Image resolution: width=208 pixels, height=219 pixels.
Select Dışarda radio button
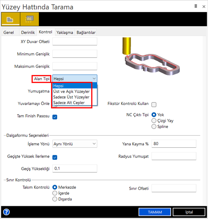tap(55, 199)
